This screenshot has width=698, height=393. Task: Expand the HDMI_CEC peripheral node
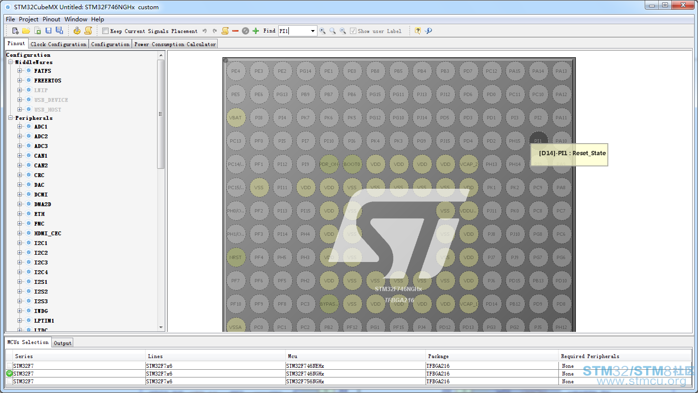point(20,233)
